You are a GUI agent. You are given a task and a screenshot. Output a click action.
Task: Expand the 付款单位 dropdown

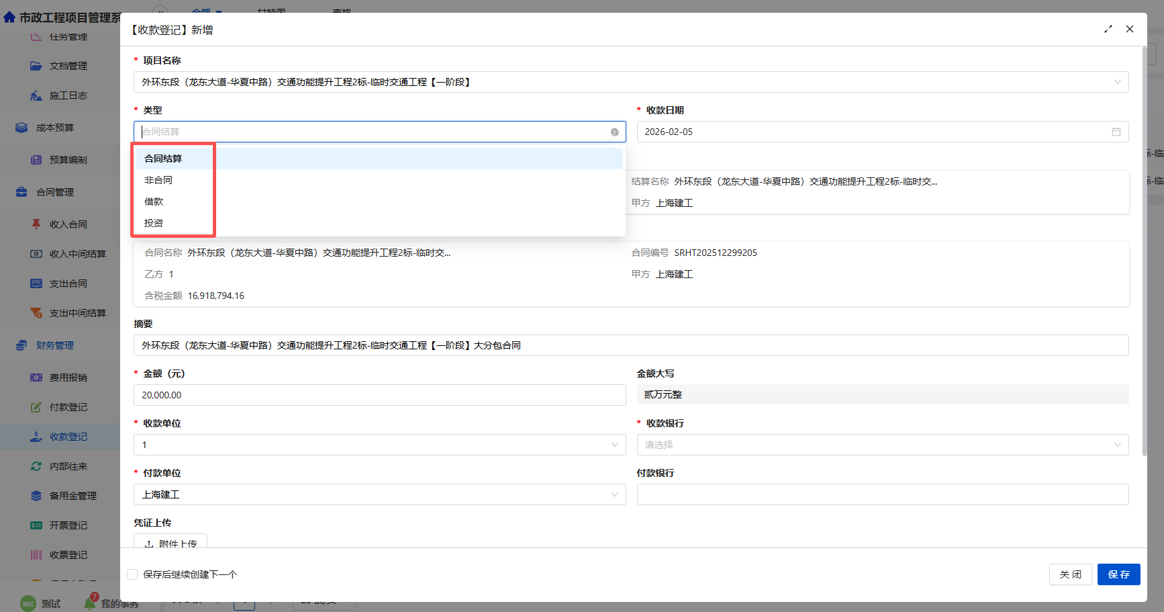pos(614,494)
